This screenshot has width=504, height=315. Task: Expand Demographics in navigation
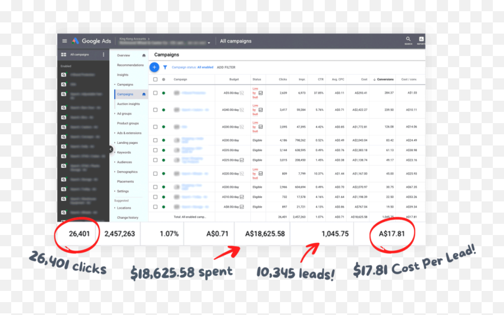click(x=115, y=172)
